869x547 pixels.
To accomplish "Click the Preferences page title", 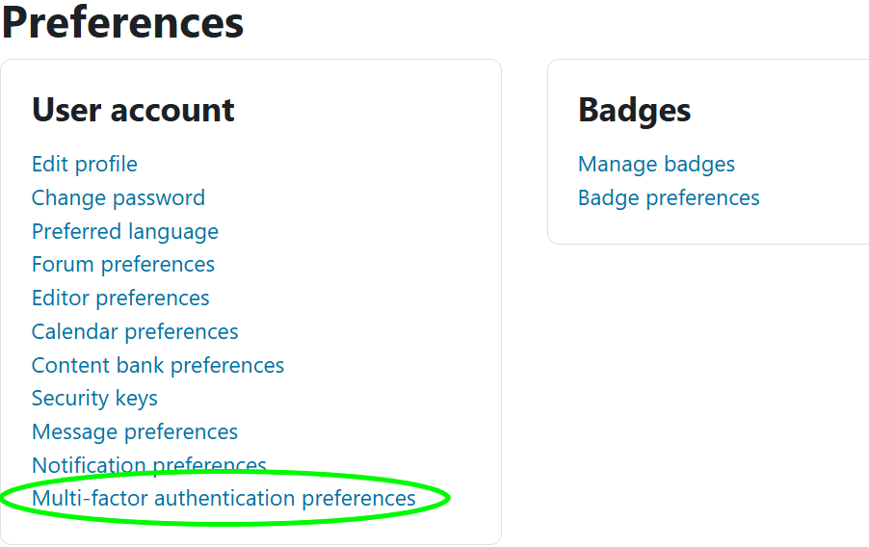I will [x=122, y=23].
